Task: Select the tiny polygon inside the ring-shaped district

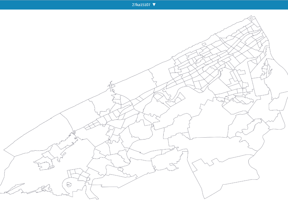Action: (69, 184)
